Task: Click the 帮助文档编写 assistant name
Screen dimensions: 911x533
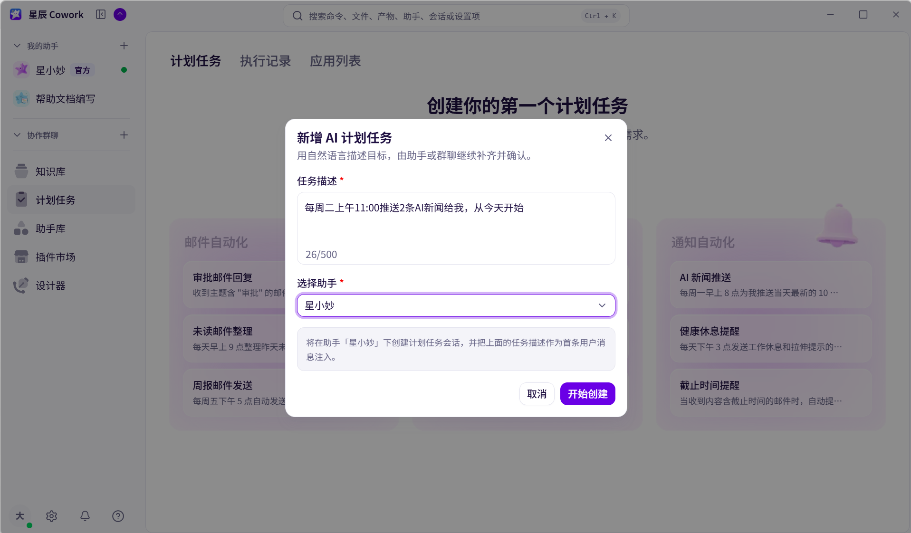Action: click(65, 99)
